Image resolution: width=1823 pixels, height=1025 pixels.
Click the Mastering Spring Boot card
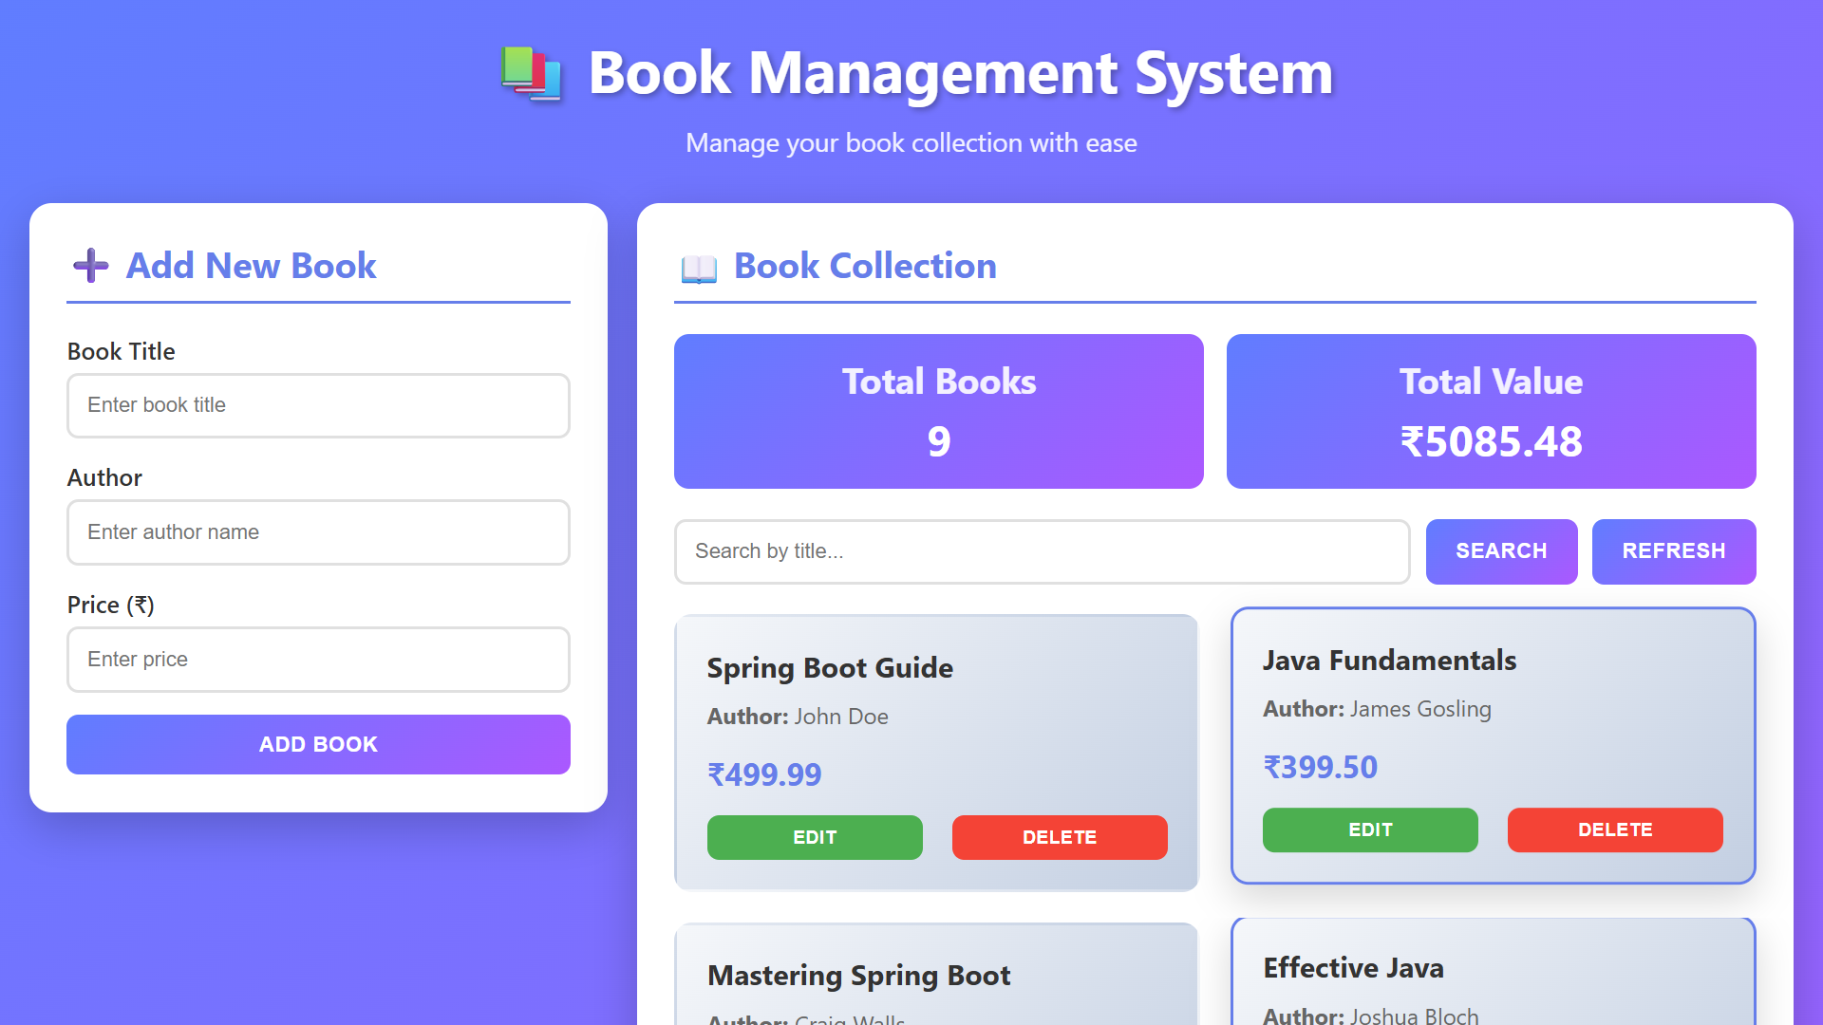click(x=936, y=973)
